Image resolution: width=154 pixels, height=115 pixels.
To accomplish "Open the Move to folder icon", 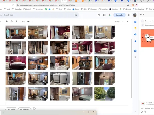I will (x=28, y=21).
